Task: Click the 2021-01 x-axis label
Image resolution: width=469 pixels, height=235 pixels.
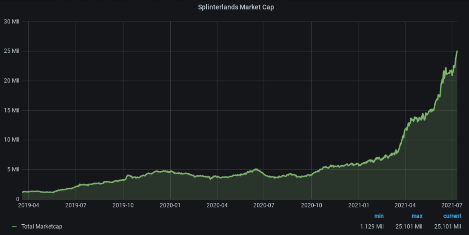Action: (359, 205)
